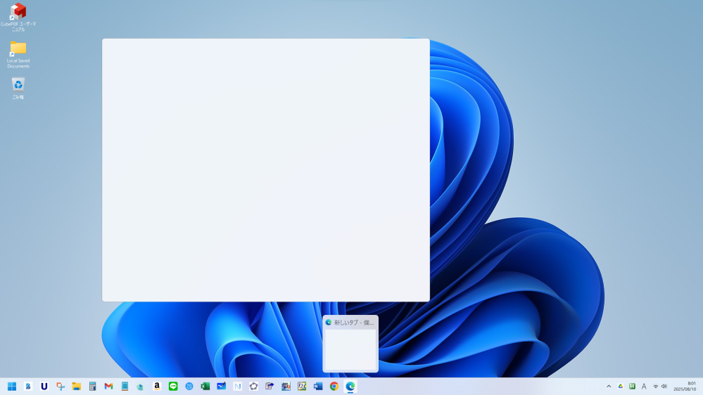The width and height of the screenshot is (703, 395).
Task: Open the CubePDF user manual desktop shortcut
Action: 18,17
